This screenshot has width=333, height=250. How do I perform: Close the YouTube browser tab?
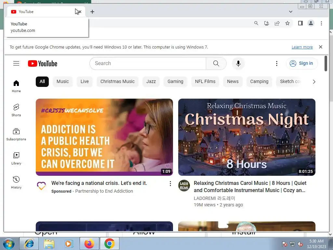pyautogui.click(x=79, y=12)
